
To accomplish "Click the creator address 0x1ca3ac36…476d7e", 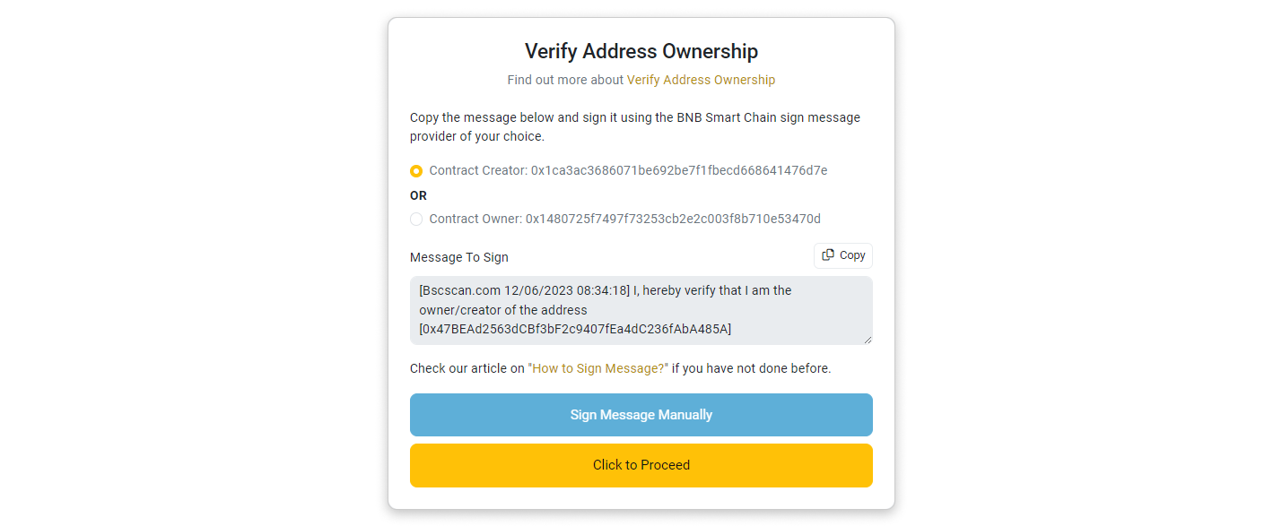I will (678, 170).
